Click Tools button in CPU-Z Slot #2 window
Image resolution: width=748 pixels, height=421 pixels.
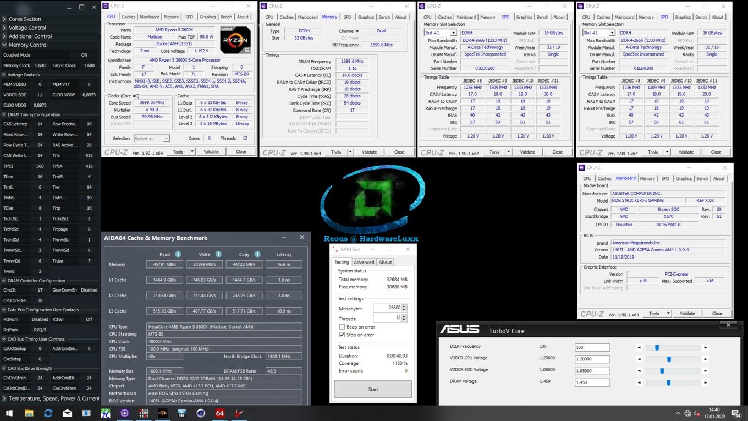click(x=652, y=152)
